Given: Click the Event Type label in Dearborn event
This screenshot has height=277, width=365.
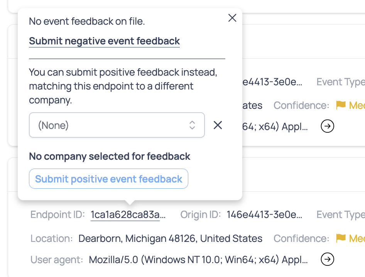Looking at the screenshot, I should coord(340,215).
